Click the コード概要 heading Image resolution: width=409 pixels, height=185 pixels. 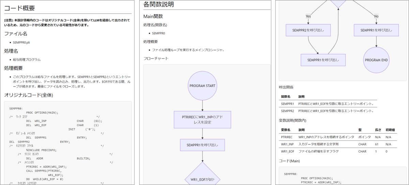point(19,8)
